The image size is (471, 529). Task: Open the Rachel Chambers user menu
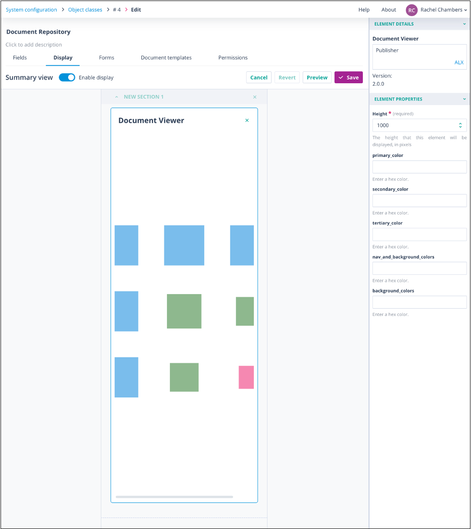pyautogui.click(x=443, y=10)
